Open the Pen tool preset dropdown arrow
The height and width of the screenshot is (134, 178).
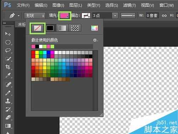19,16
